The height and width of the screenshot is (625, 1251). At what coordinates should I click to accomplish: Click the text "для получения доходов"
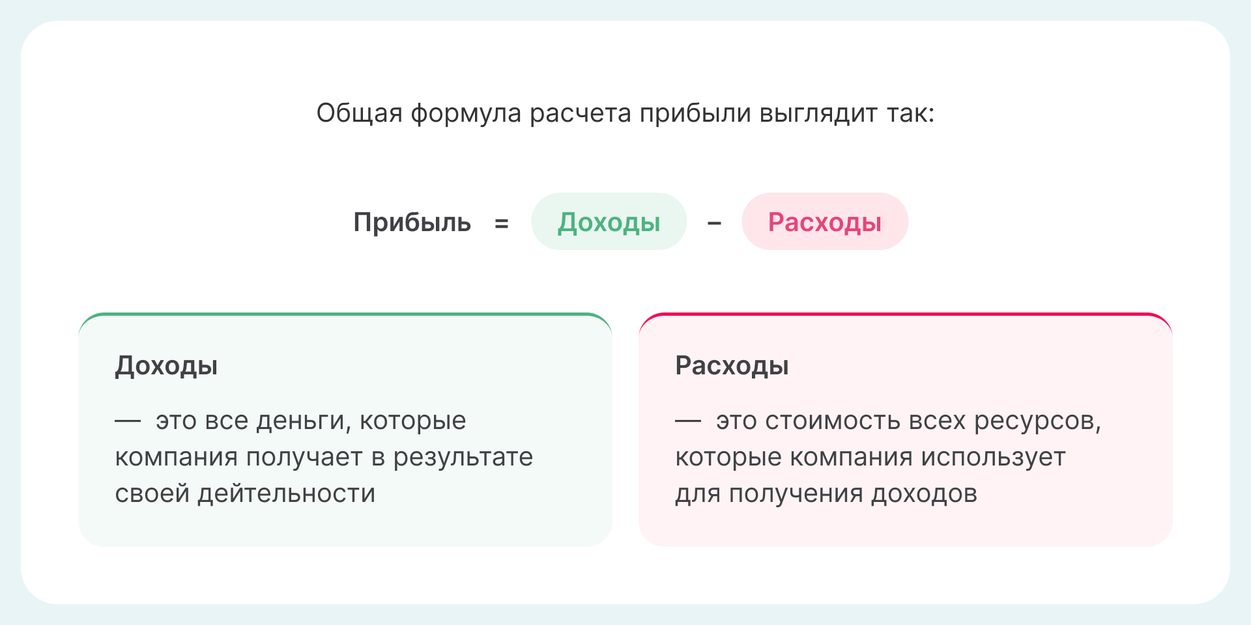826,494
